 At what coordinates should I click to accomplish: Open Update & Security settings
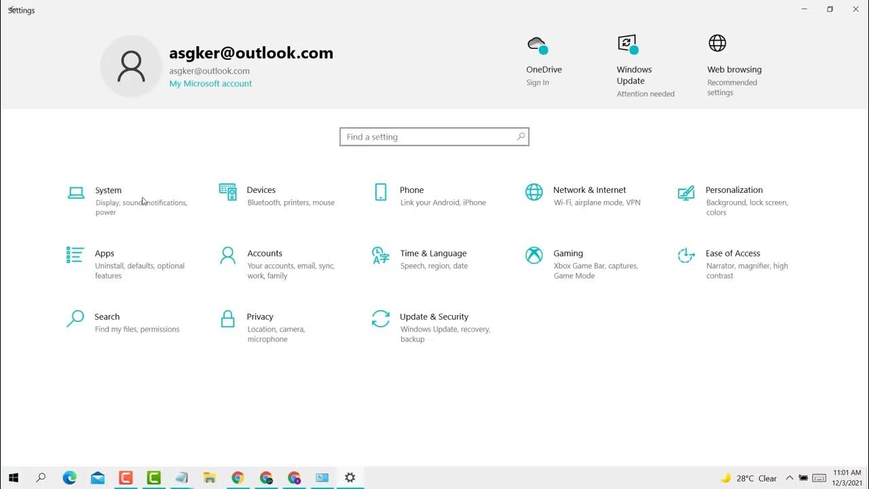[430, 327]
